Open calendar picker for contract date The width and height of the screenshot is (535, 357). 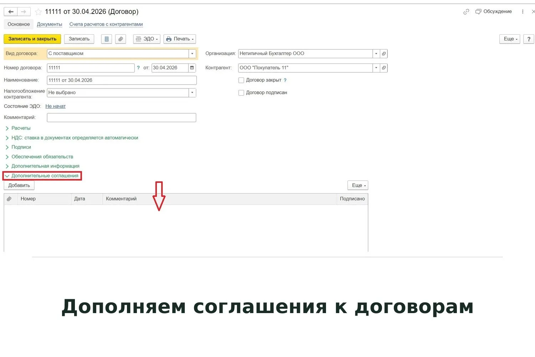pyautogui.click(x=192, y=68)
